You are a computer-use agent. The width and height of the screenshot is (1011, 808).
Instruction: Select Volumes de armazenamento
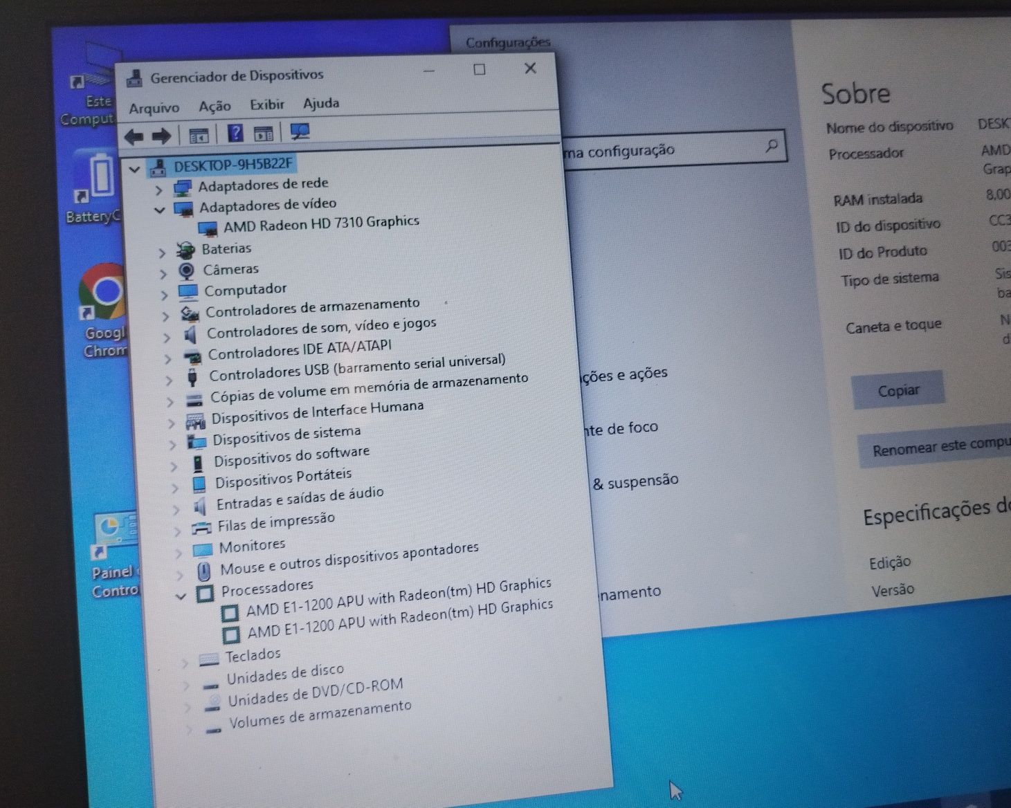320,715
